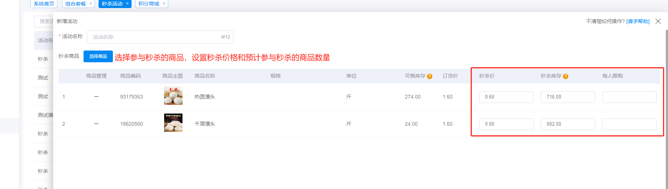The image size is (668, 189).
Task: Close the 组合套餐 tab using its x
Action: click(x=91, y=4)
